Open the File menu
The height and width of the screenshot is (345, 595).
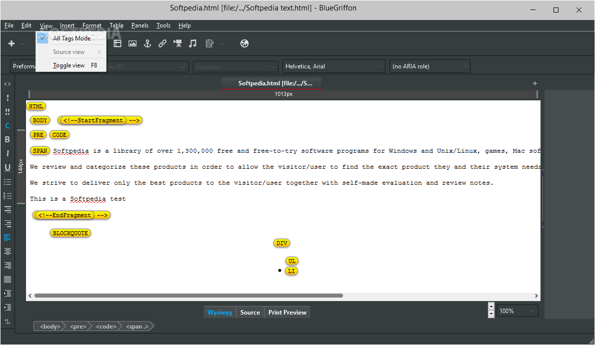click(8, 25)
